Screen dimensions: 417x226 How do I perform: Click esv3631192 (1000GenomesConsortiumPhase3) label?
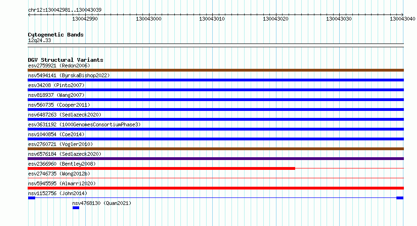coord(84,124)
